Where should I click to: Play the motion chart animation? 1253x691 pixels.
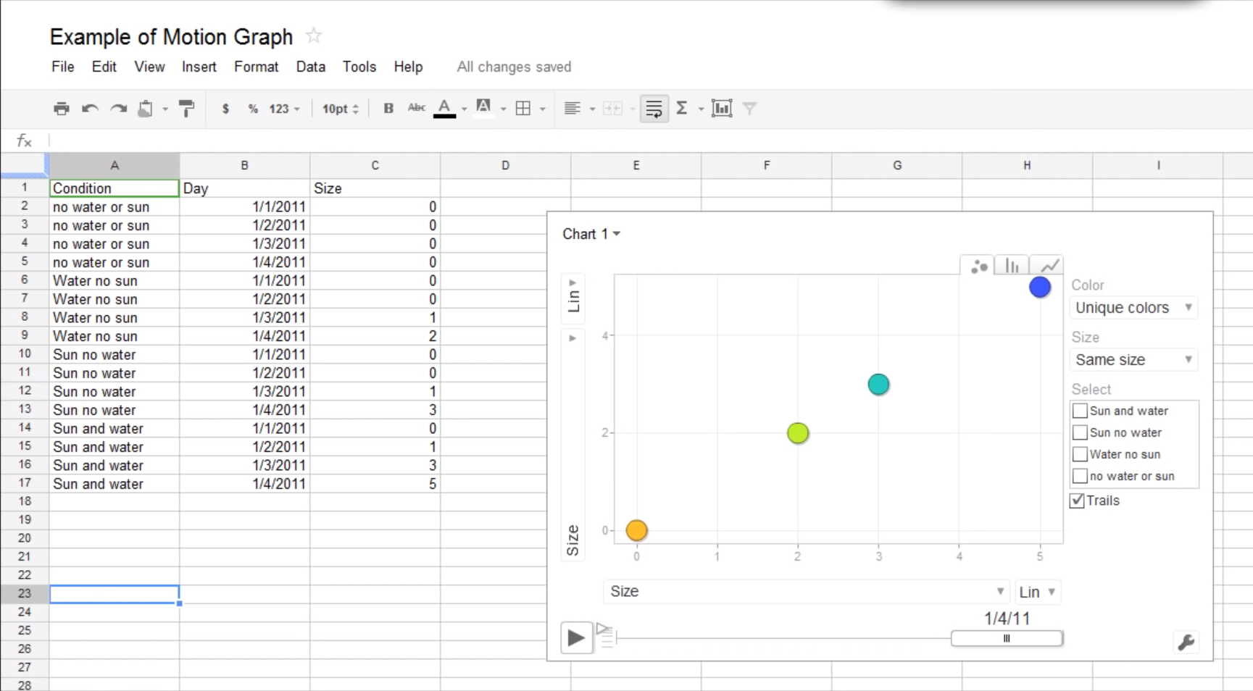[x=576, y=638]
